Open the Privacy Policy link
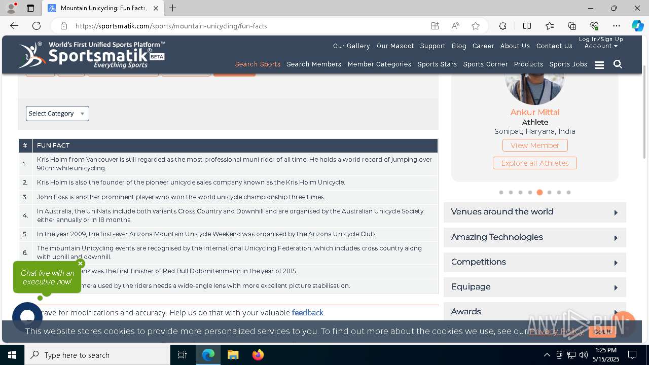This screenshot has width=649, height=365. click(556, 332)
